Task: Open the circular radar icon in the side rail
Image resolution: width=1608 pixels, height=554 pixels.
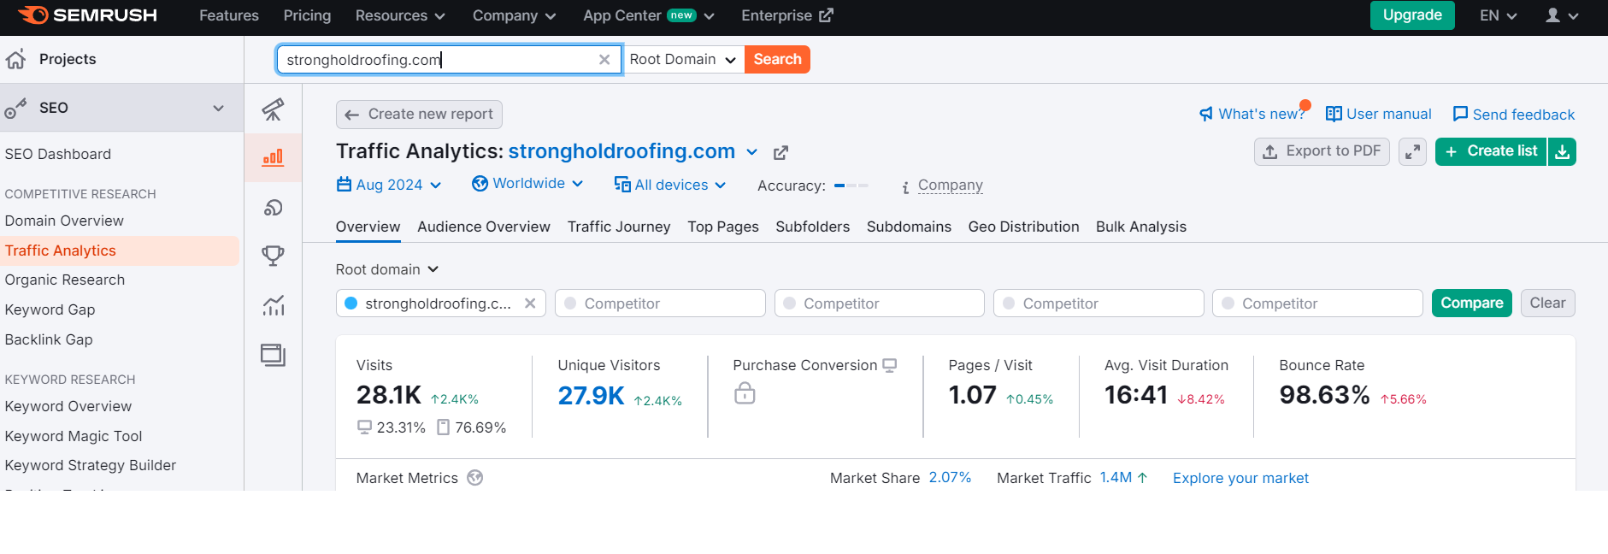Action: click(273, 207)
